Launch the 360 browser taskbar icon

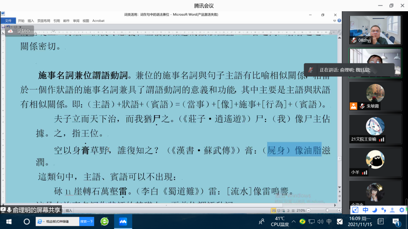coord(104,222)
